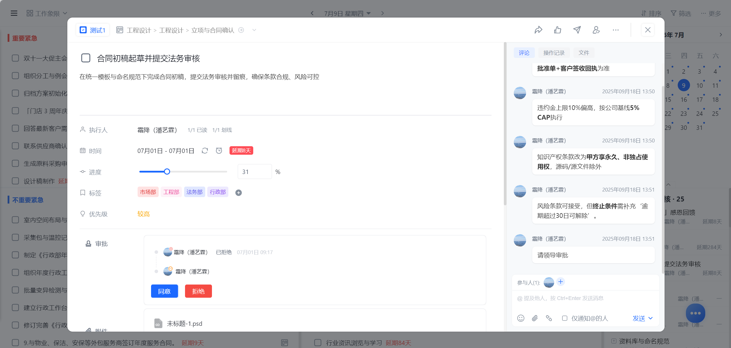Check the task completion box for 合同初稿起草
Viewport: 731px width, 348px height.
[86, 58]
